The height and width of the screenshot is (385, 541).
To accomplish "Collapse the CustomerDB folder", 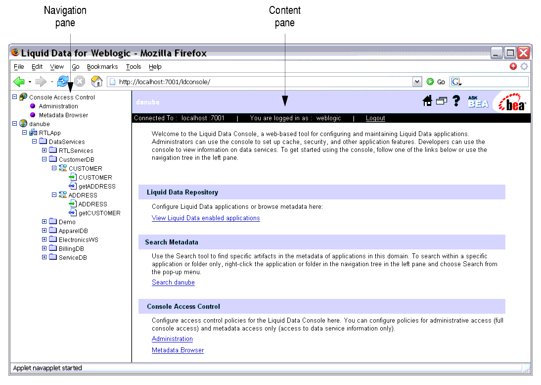I will click(44, 159).
